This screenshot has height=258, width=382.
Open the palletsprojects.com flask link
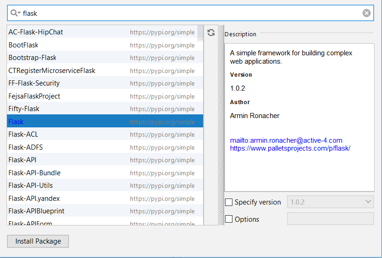[x=290, y=148]
